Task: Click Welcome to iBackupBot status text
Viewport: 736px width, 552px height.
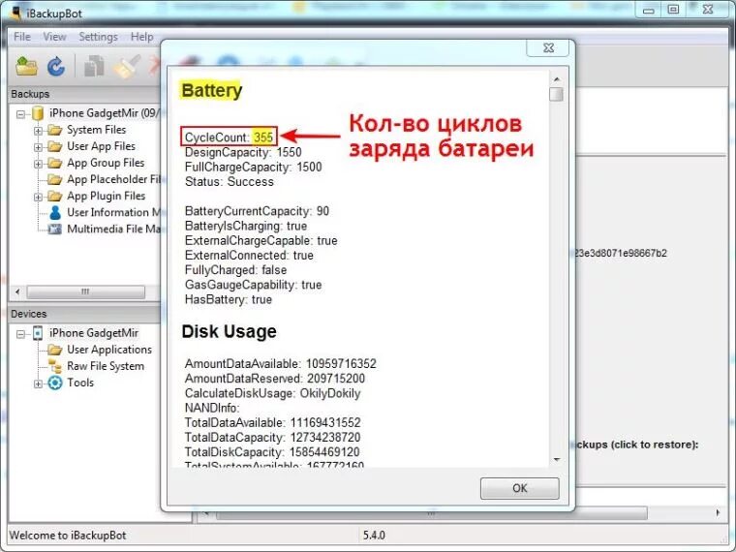Action: pyautogui.click(x=68, y=536)
